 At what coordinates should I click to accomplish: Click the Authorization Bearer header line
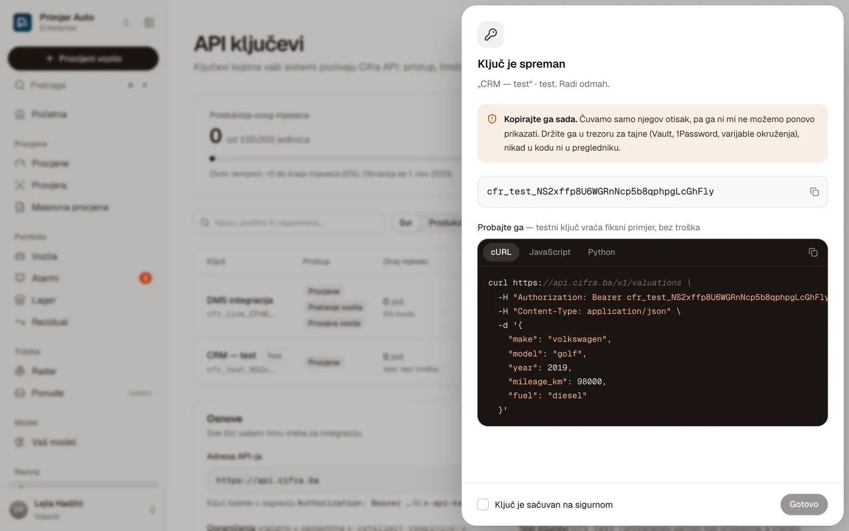[x=663, y=297]
